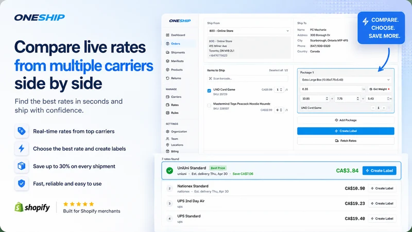The image size is (412, 232).
Task: Click the 7 rates found label
Action: pyautogui.click(x=170, y=159)
